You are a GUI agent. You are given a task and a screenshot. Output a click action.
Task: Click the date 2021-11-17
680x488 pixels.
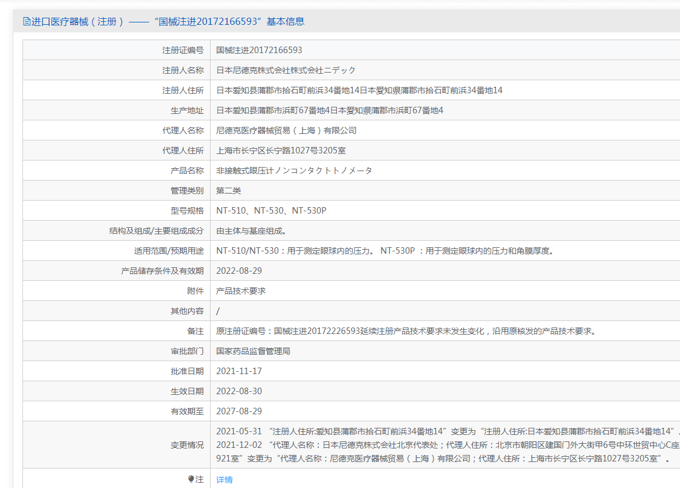pos(239,371)
